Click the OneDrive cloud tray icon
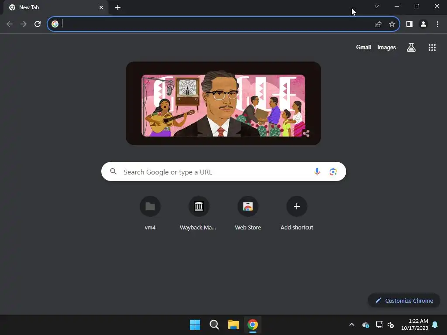This screenshot has height=335, width=447. point(366,325)
